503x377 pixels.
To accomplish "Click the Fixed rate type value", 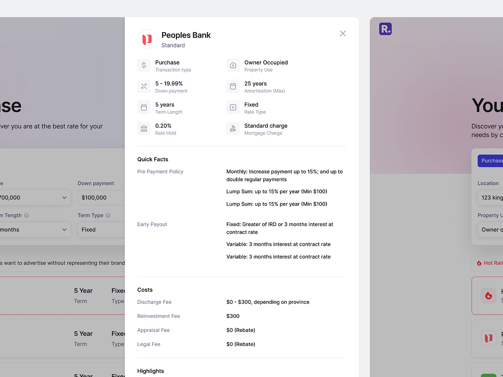I will (x=251, y=105).
